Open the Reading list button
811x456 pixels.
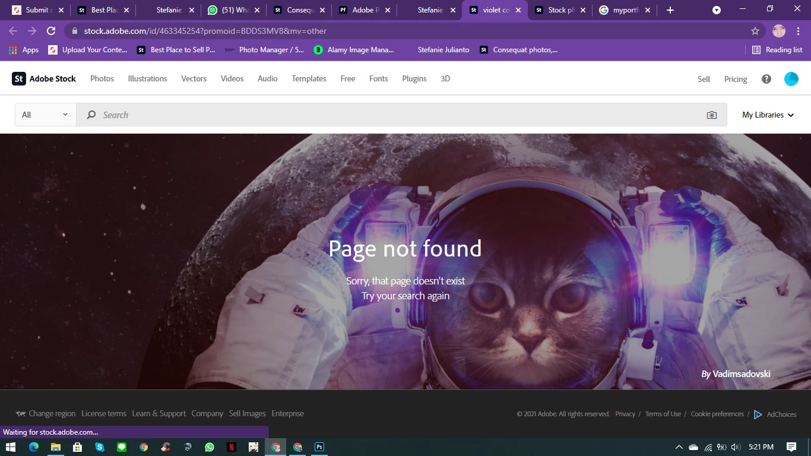coord(777,50)
